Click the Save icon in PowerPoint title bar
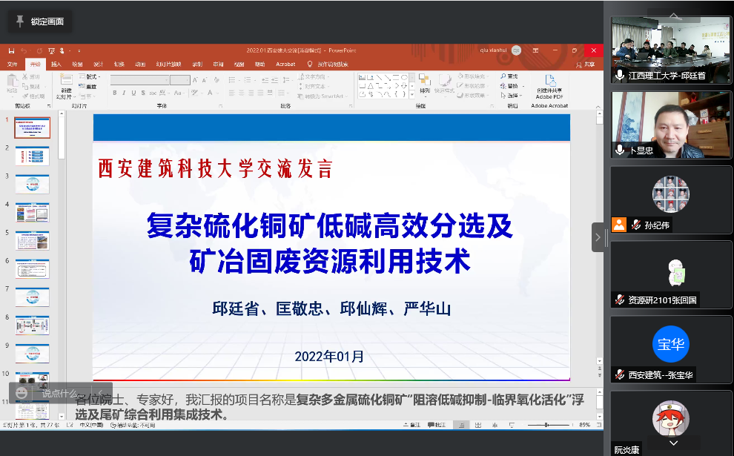Image resolution: width=734 pixels, height=456 pixels. [x=11, y=50]
